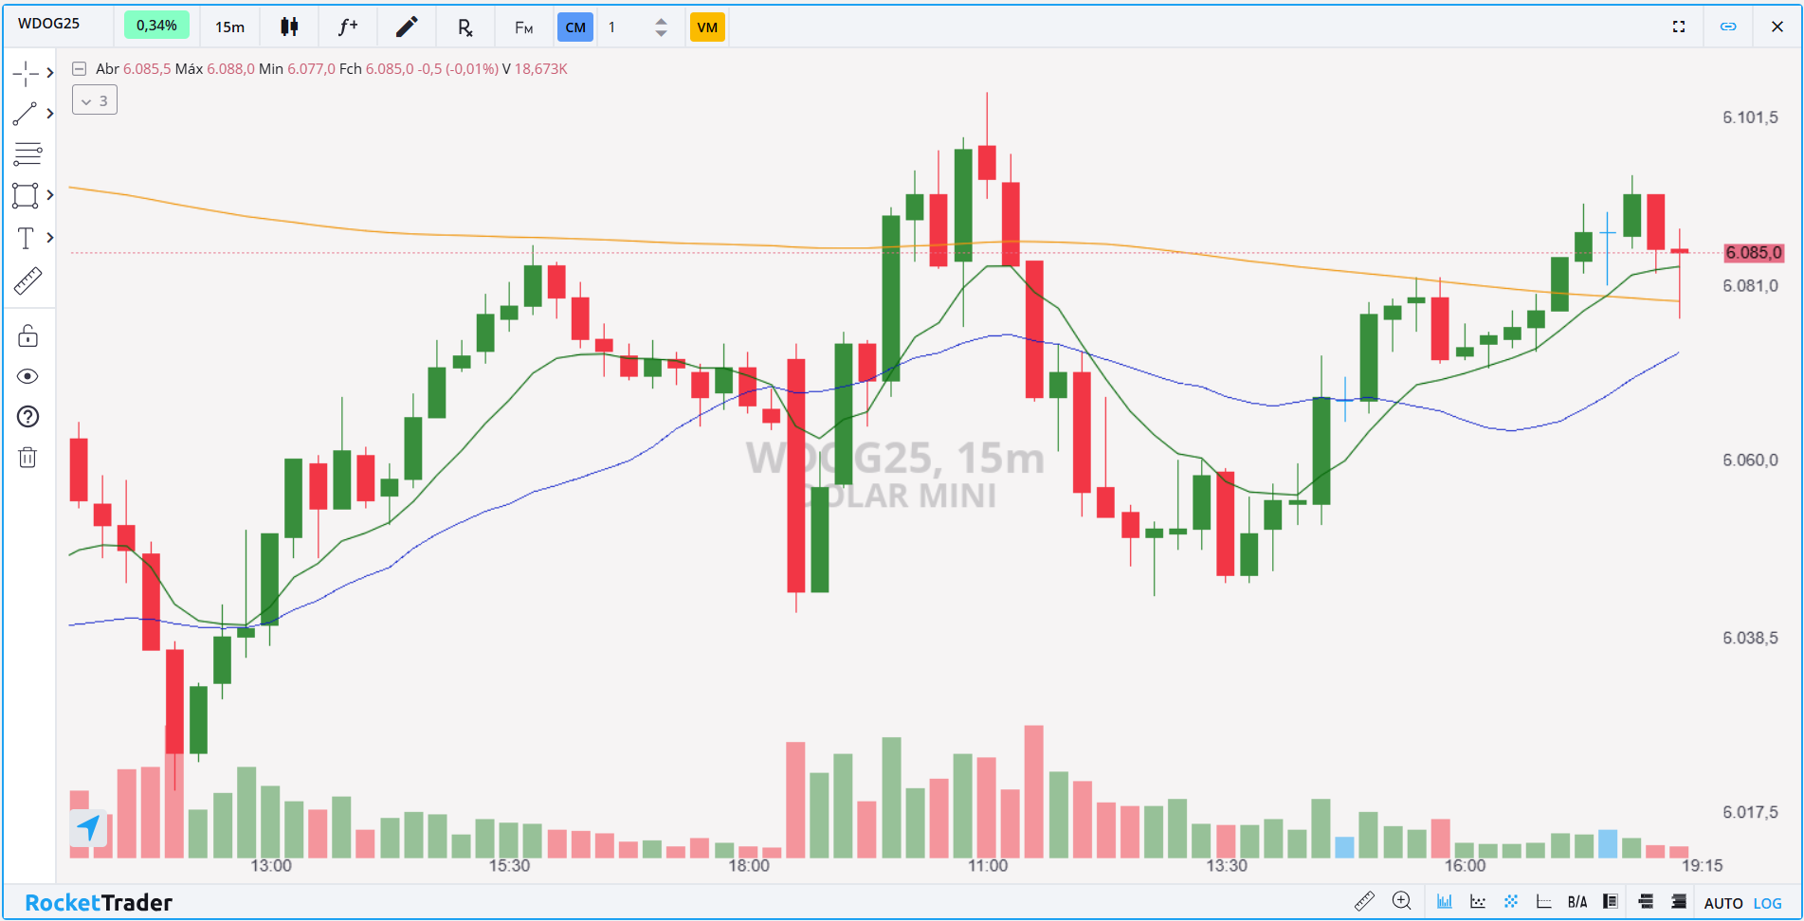
Task: Open the help question mark icon
Action: (x=27, y=417)
